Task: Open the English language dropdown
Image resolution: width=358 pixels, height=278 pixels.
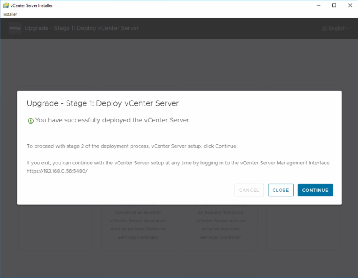Action: (336, 28)
